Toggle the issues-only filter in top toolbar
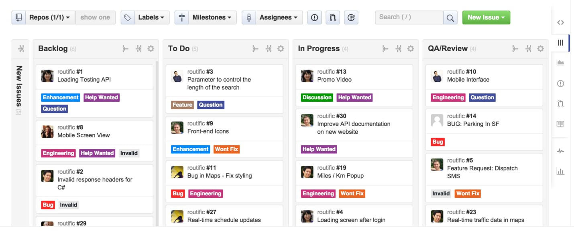This screenshot has width=574, height=233. pos(314,18)
